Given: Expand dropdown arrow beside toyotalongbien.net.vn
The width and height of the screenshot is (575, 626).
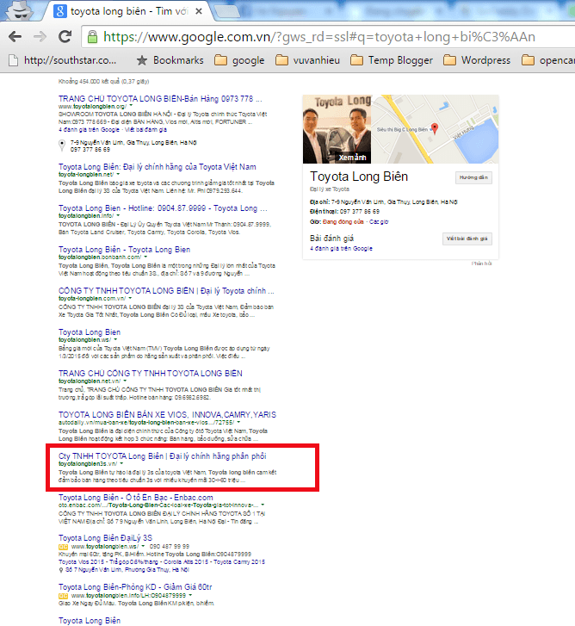Looking at the screenshot, I should point(125,381).
